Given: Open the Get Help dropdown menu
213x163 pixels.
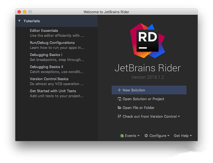Looking at the screenshot, I should click(182, 136).
